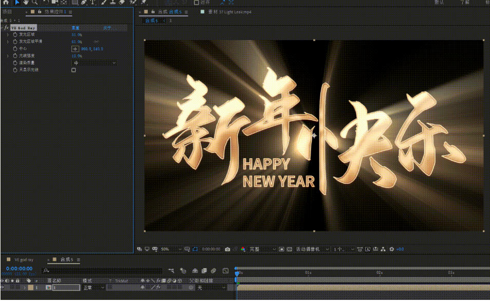This screenshot has width=490, height=303.
Task: Select the Type text tool
Action: [x=93, y=2]
